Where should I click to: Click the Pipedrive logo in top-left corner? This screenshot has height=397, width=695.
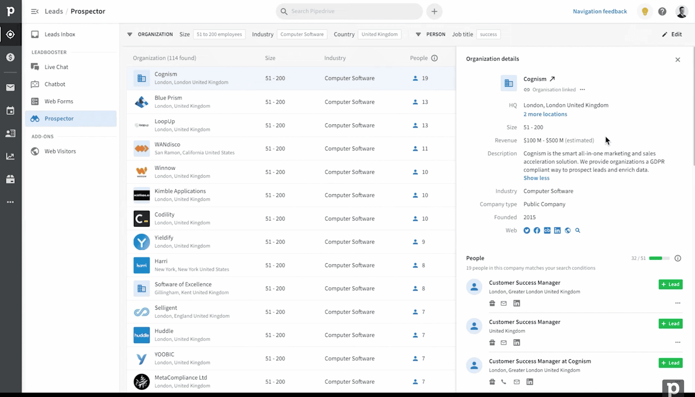coord(10,11)
